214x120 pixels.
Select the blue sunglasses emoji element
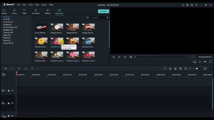click(88, 41)
